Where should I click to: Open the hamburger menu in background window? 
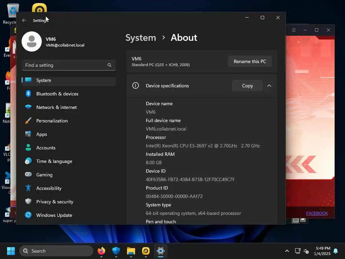click(x=294, y=30)
